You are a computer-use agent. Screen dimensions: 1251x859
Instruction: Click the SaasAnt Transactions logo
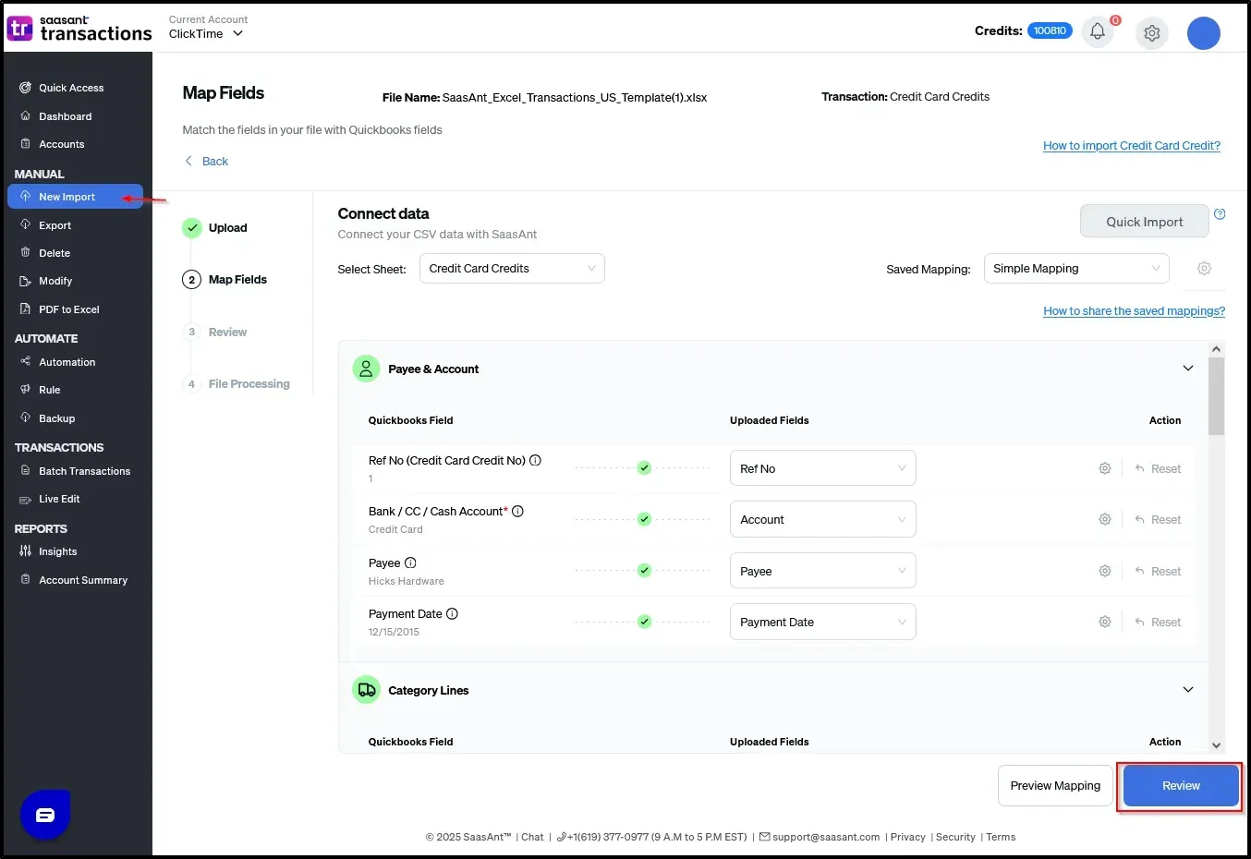(x=79, y=28)
